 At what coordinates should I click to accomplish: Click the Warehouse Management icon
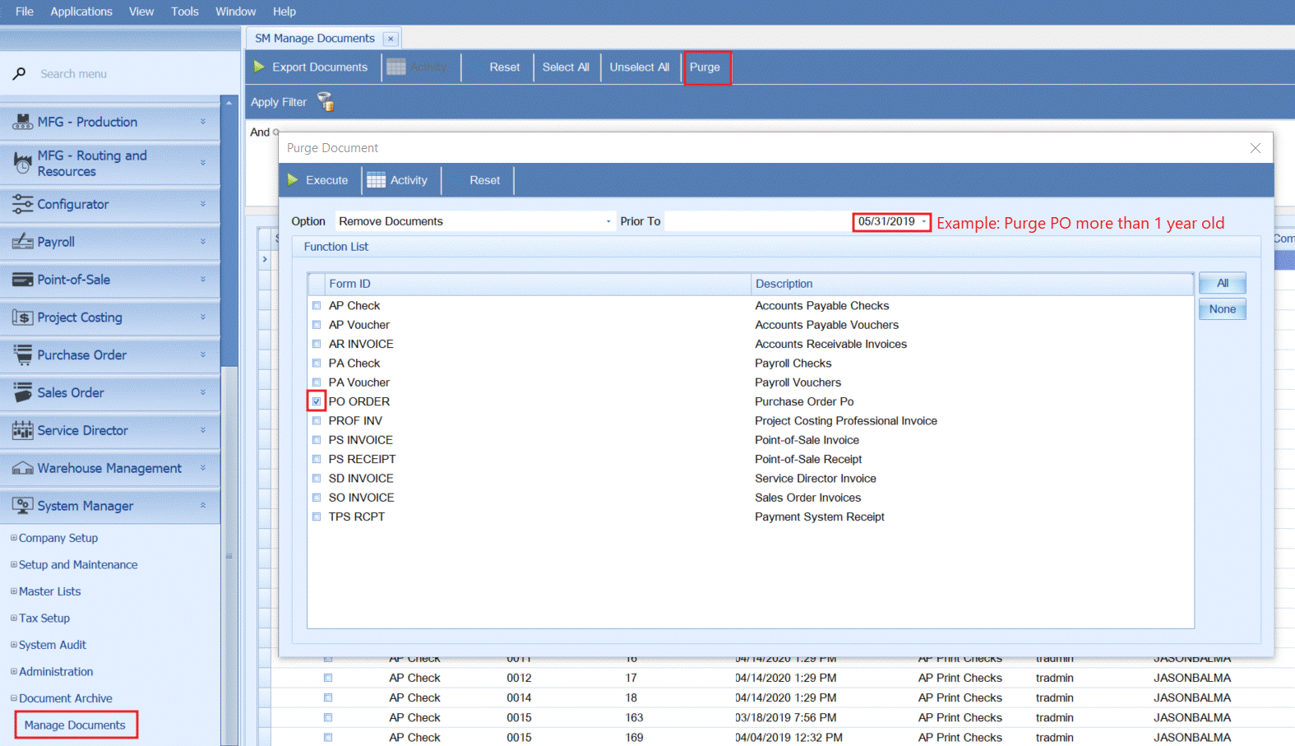[22, 468]
